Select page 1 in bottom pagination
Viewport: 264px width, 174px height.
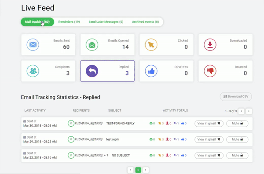click(x=138, y=170)
